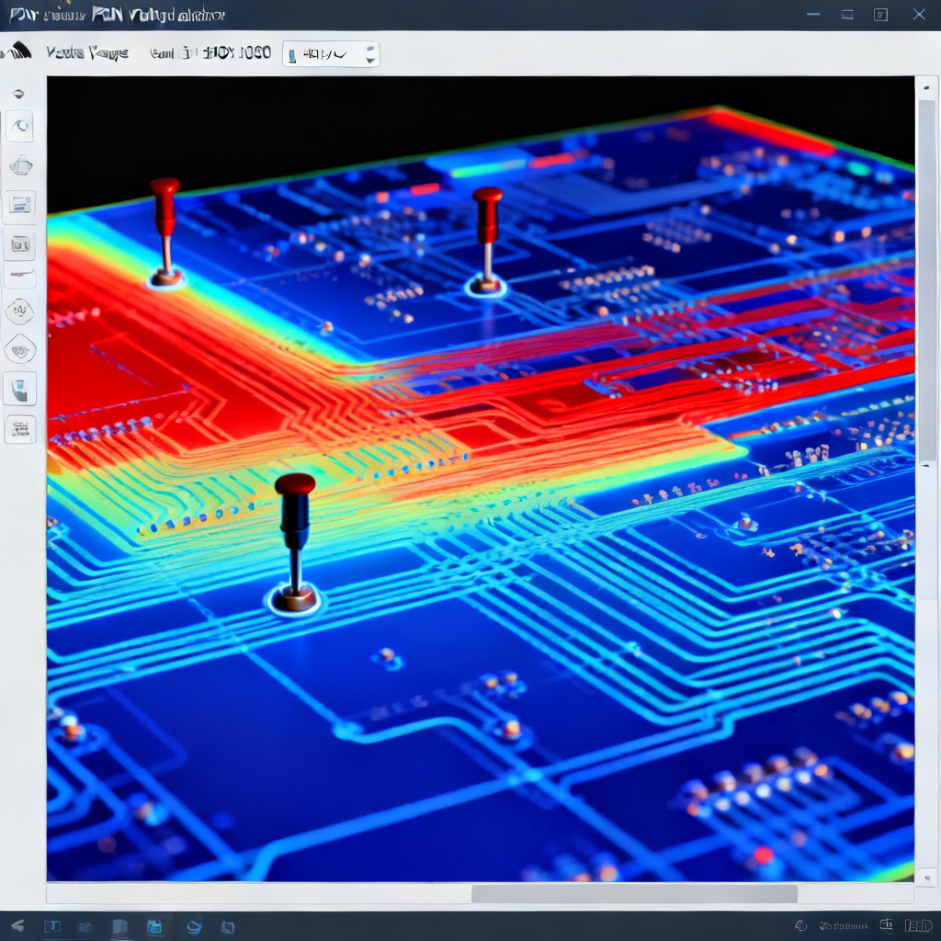941x941 pixels.
Task: Open the layout panel tool in the sidebar
Action: [20, 205]
